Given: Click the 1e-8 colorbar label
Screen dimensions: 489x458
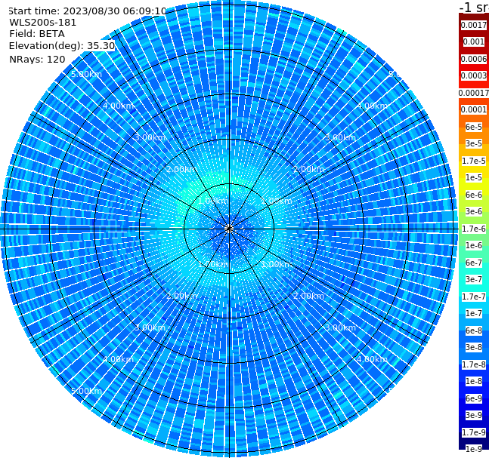Looking at the screenshot, I should click(x=474, y=381).
